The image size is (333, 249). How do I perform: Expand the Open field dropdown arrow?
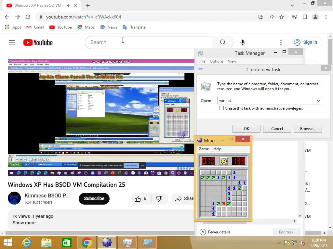(x=318, y=101)
